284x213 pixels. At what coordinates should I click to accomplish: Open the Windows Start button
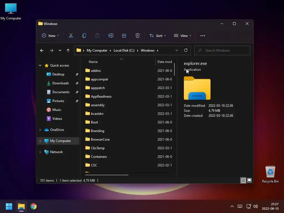tap(9, 206)
